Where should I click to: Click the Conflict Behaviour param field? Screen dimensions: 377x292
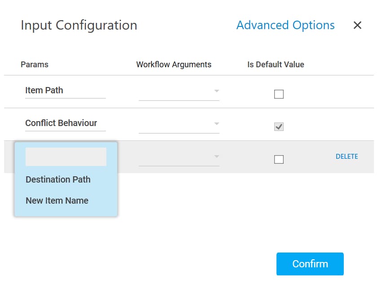coord(65,123)
